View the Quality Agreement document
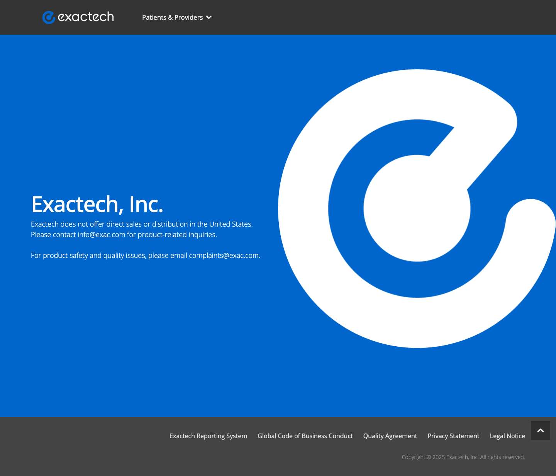Screen dimensions: 556x476 [x=390, y=436]
